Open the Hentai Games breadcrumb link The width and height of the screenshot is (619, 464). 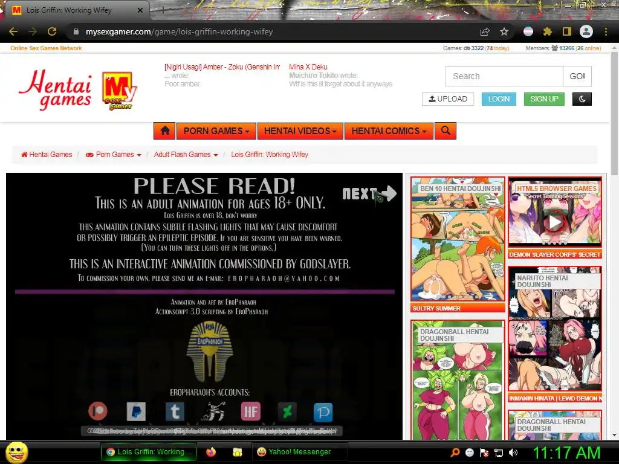click(x=47, y=155)
